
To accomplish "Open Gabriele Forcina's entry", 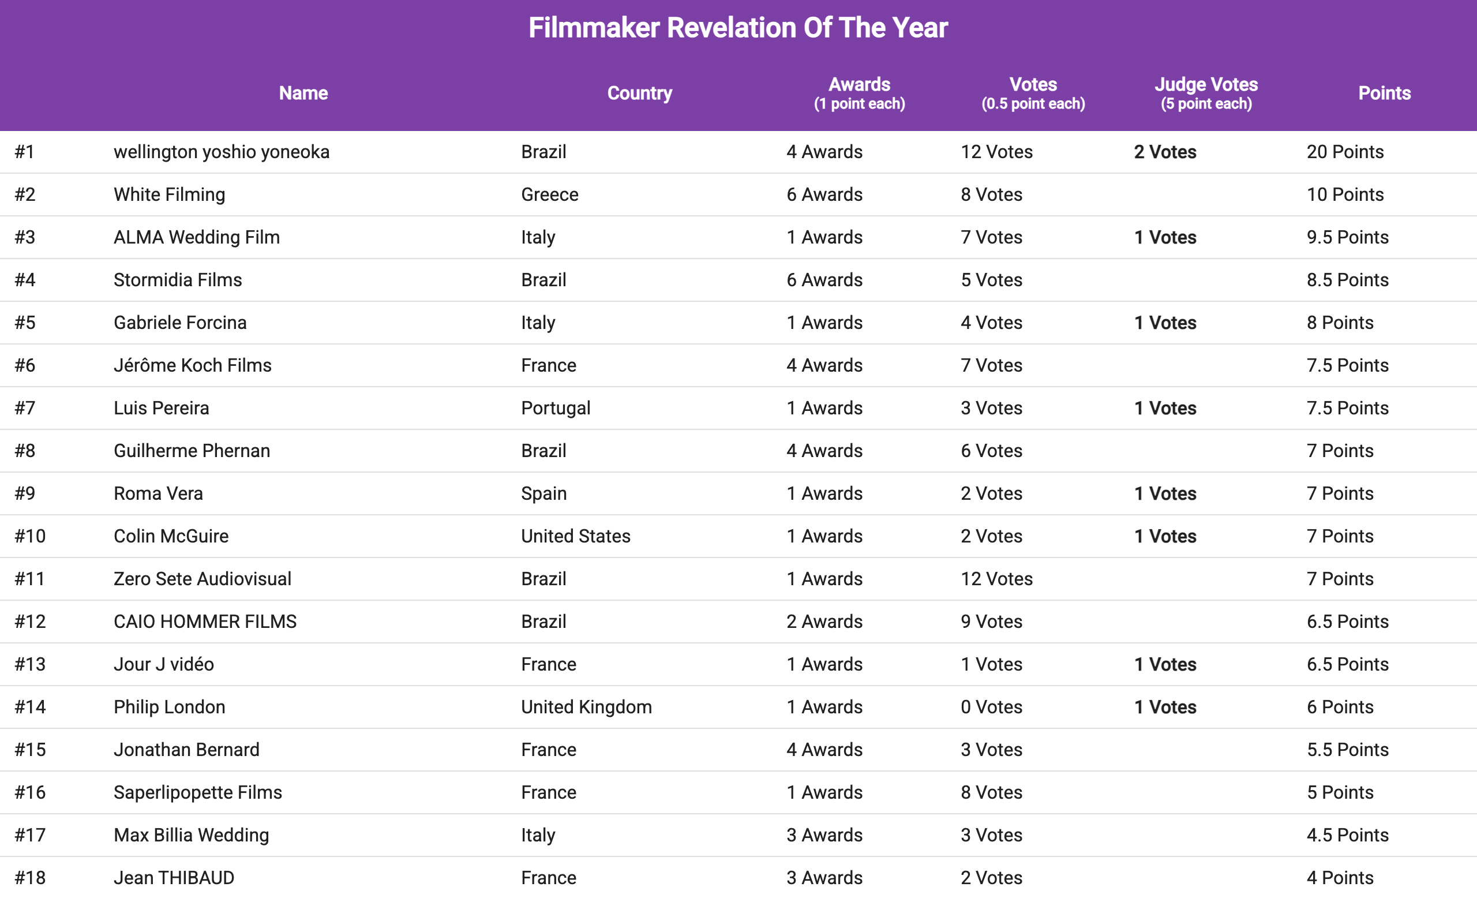I will point(180,323).
